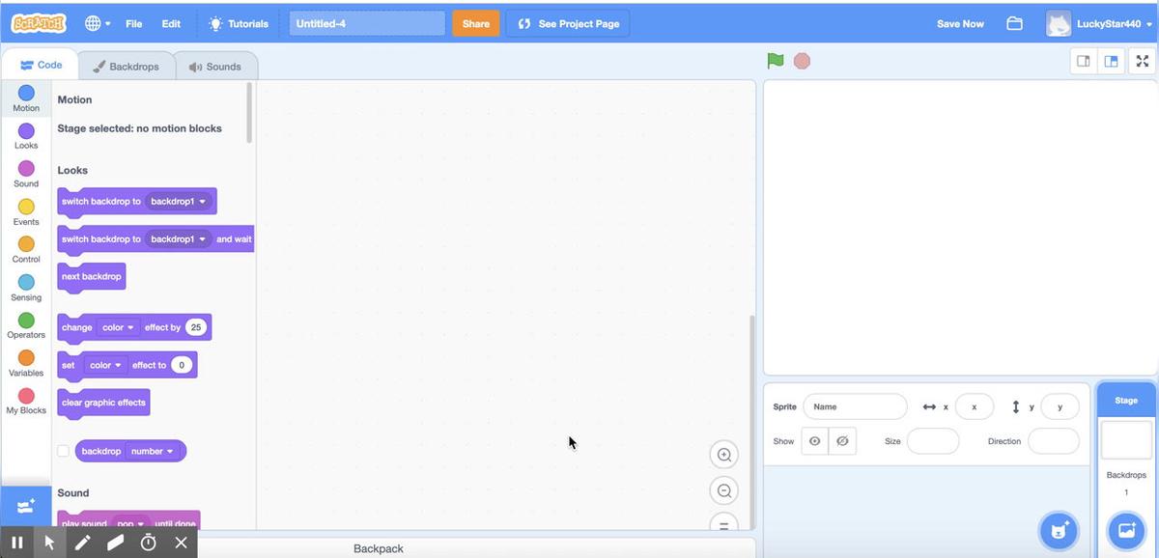Click the green flag to run
This screenshot has height=558, width=1159.
(776, 61)
